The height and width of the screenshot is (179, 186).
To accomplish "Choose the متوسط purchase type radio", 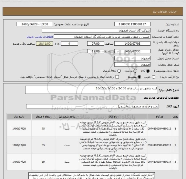I will [x=139, y=77].
